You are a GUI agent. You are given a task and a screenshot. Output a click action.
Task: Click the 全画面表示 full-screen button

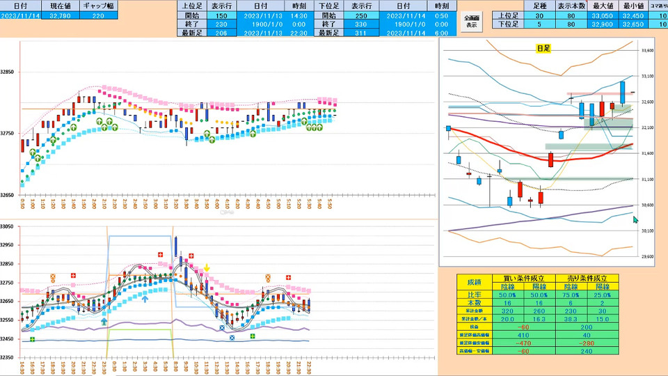pyautogui.click(x=471, y=22)
